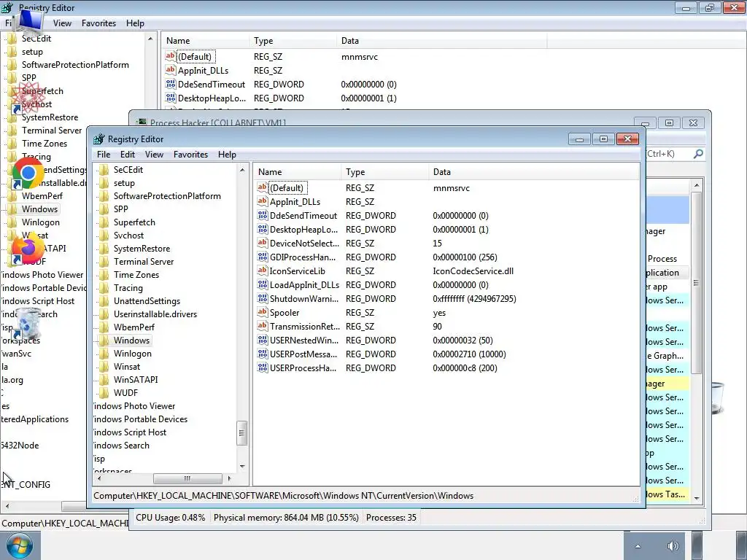Image resolution: width=747 pixels, height=560 pixels.
Task: Click the Process Hacker vertical scrollbar thumb
Action: click(697, 283)
